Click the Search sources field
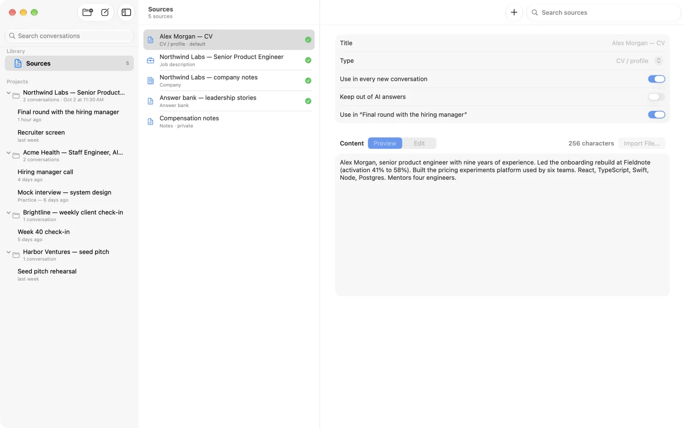The image size is (685, 428). tap(604, 12)
